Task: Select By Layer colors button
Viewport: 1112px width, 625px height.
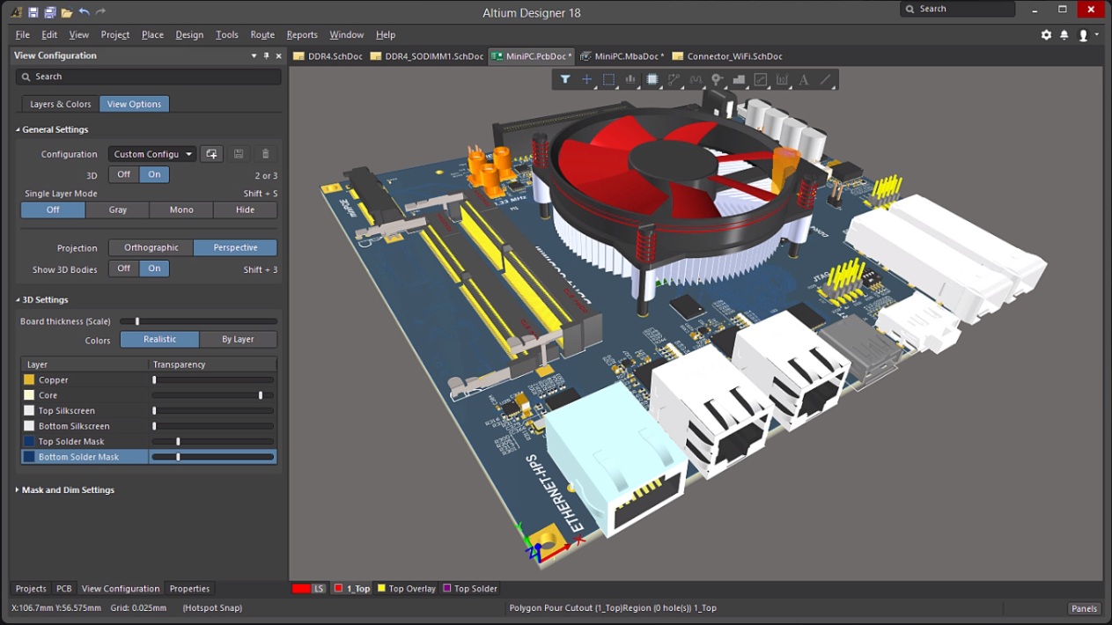Action: (x=238, y=339)
